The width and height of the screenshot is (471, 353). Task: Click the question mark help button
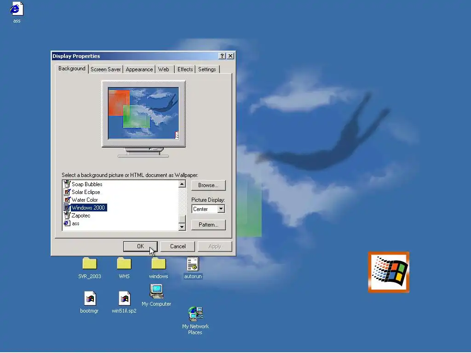pos(222,56)
